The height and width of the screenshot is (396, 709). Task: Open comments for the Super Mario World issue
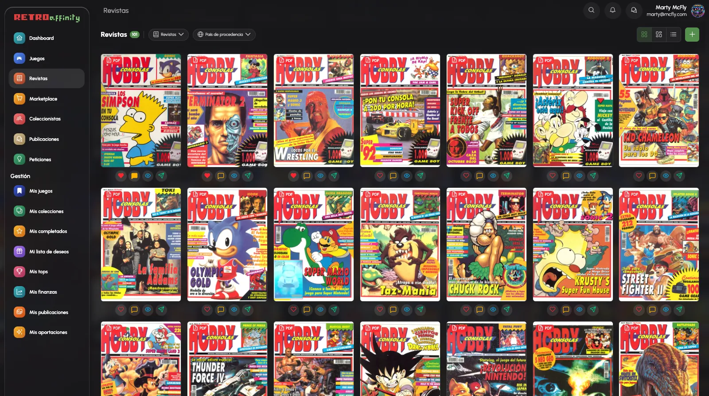[307, 310]
